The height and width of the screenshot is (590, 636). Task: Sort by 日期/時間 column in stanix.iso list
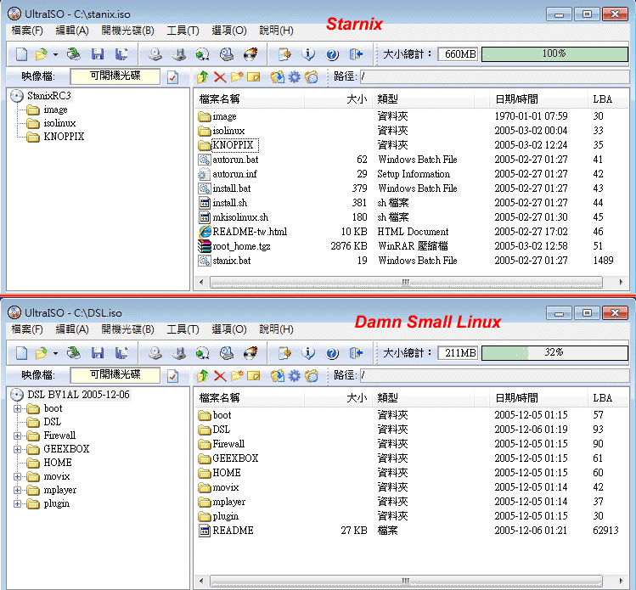538,99
